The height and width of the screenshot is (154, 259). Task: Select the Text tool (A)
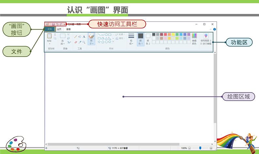[84, 36]
